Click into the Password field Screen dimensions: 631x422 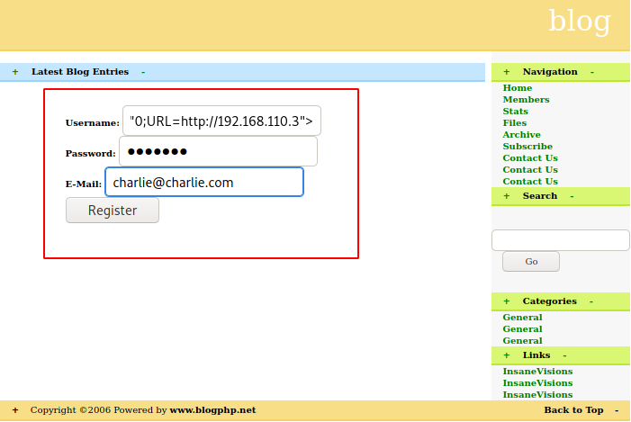(218, 151)
